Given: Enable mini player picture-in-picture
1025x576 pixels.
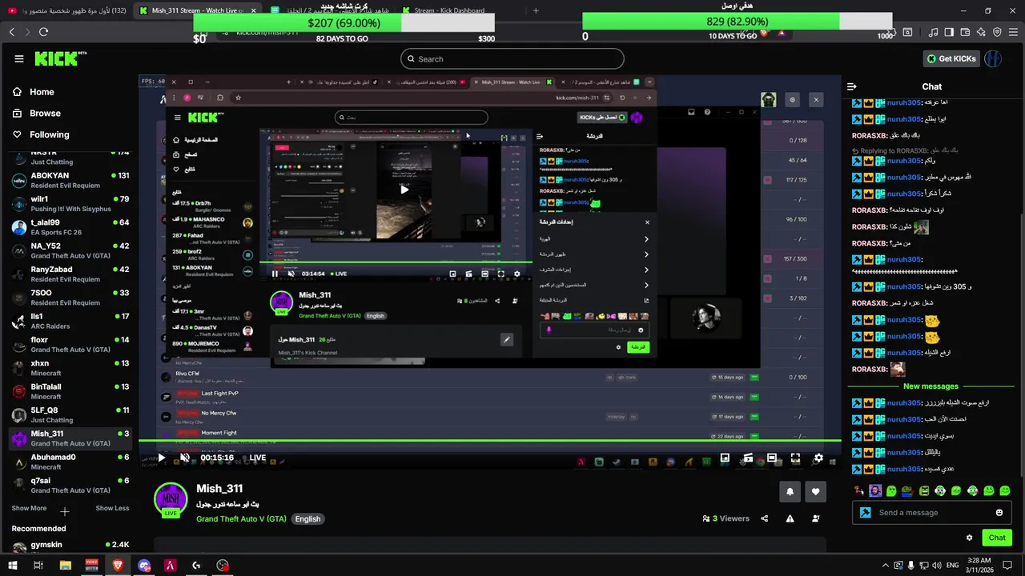Looking at the screenshot, I should [725, 458].
